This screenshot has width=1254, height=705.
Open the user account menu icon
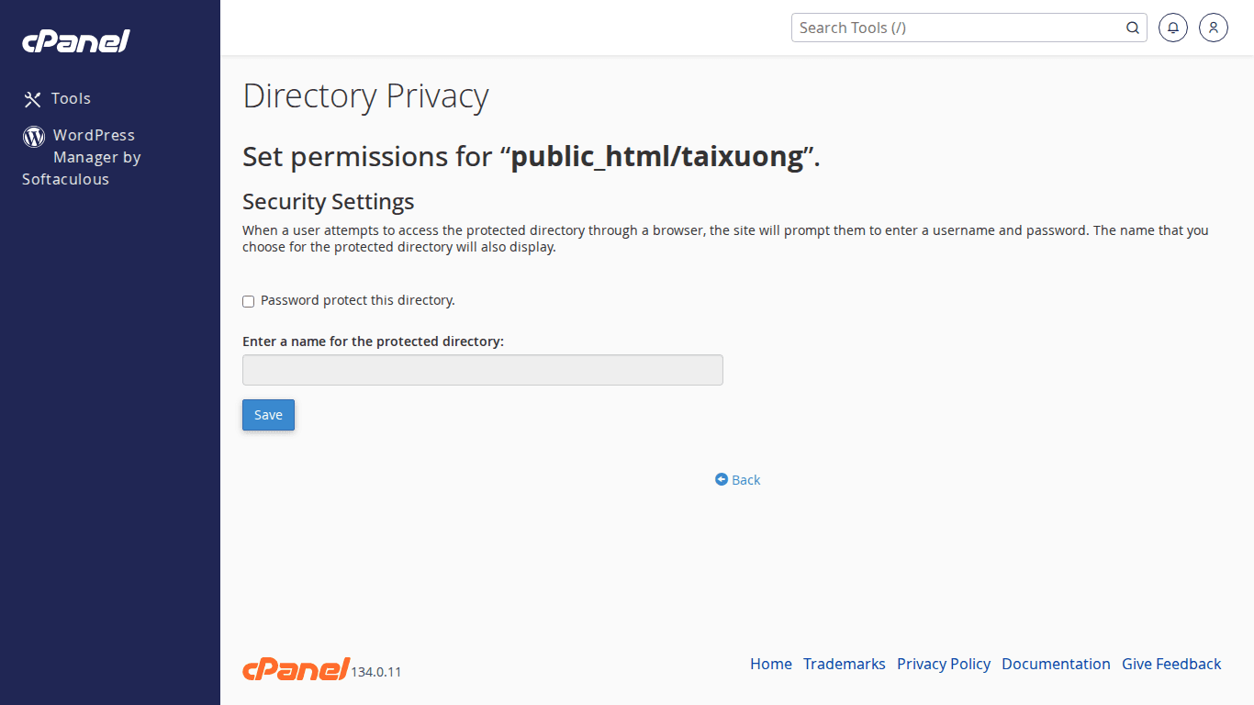click(1214, 28)
